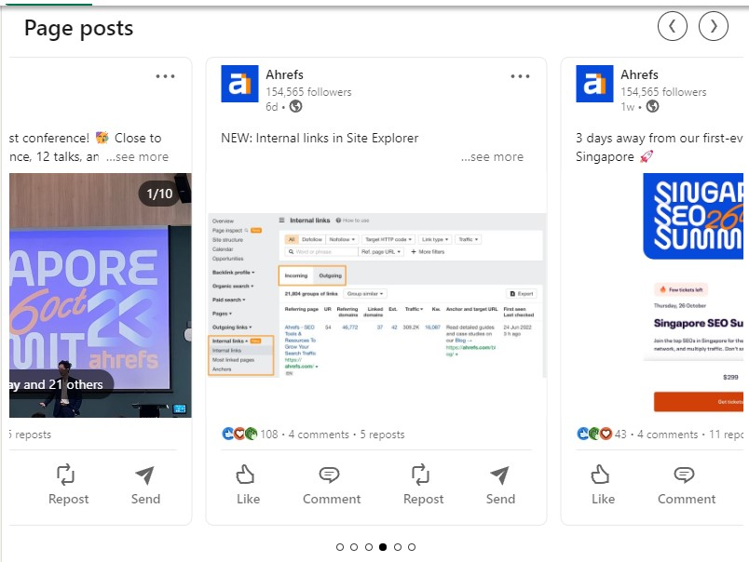Send the conference photo post
This screenshot has width=749, height=562.
(x=145, y=485)
